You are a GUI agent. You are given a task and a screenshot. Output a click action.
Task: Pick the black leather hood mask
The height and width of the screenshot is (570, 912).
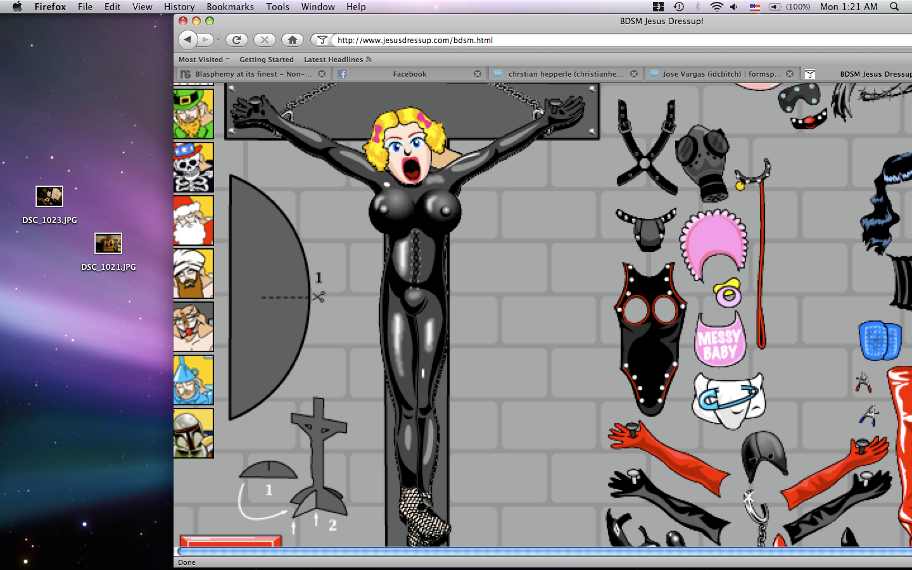[764, 456]
